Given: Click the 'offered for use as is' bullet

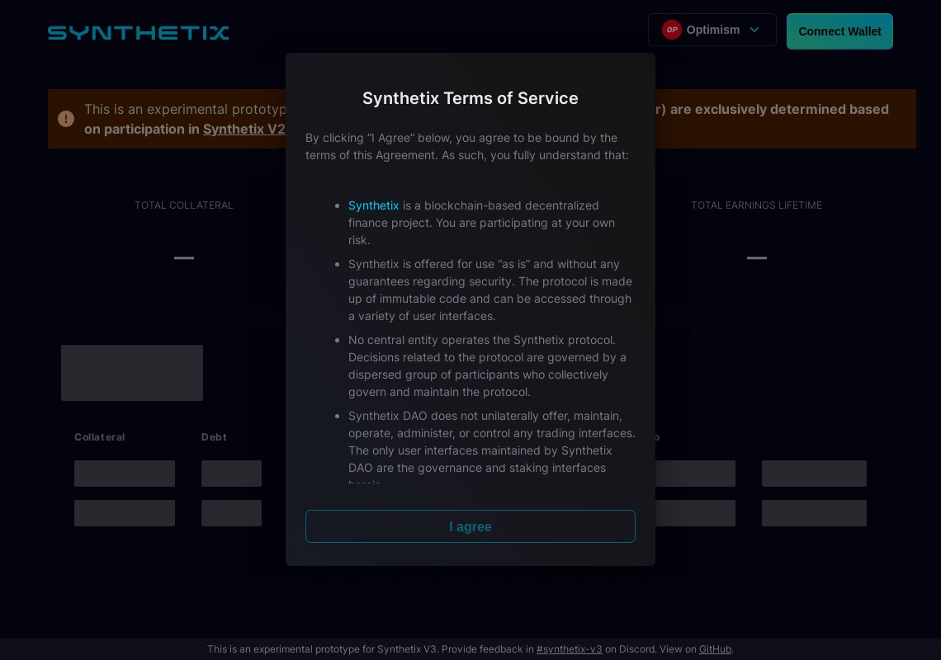Looking at the screenshot, I should (x=490, y=290).
